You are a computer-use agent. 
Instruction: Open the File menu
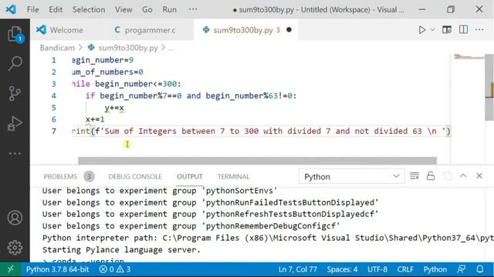[x=32, y=9]
